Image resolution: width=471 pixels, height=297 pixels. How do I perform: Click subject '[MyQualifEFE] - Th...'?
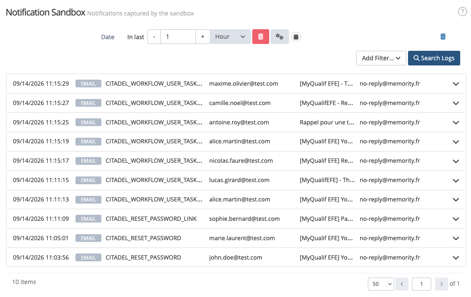pos(327,180)
